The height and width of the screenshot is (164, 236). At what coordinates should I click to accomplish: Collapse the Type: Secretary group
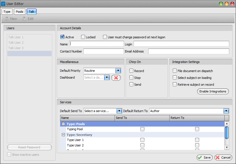(64, 135)
